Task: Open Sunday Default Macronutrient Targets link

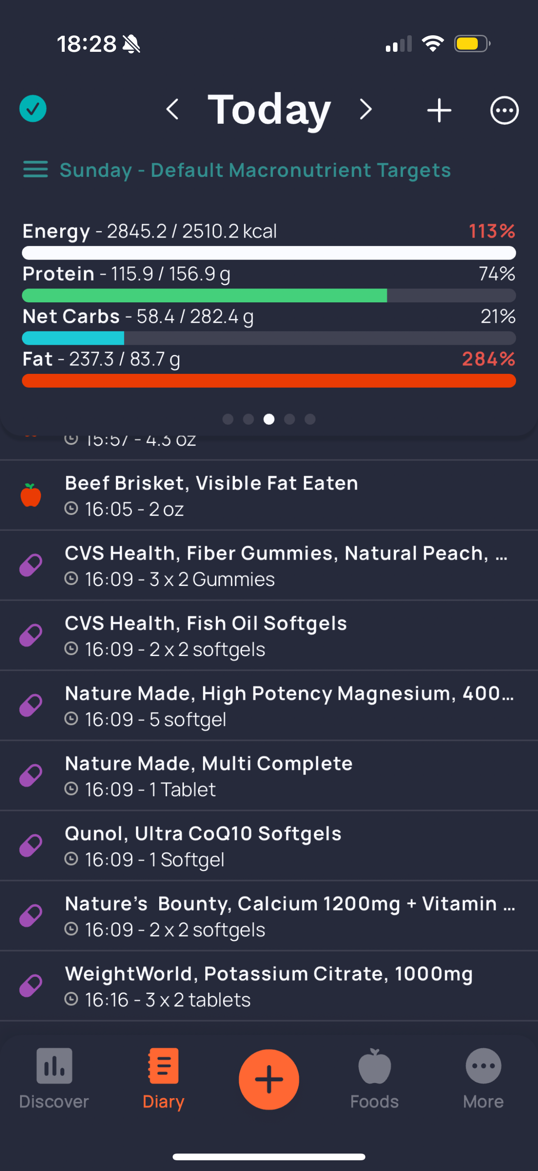Action: click(x=255, y=170)
